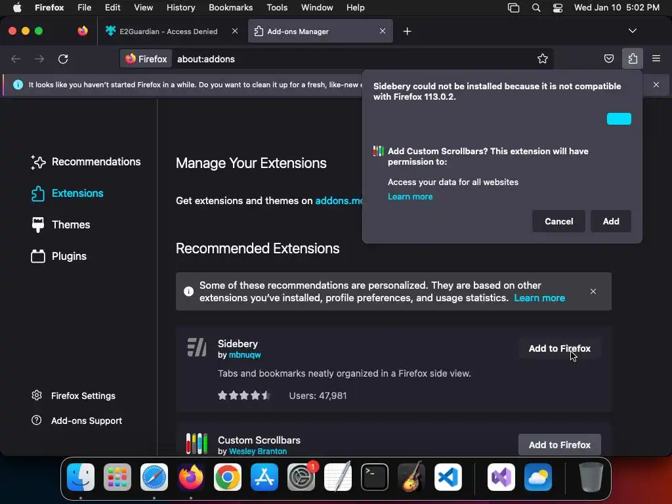
Task: Cancel adding Custom Scrollbars
Action: tap(558, 221)
